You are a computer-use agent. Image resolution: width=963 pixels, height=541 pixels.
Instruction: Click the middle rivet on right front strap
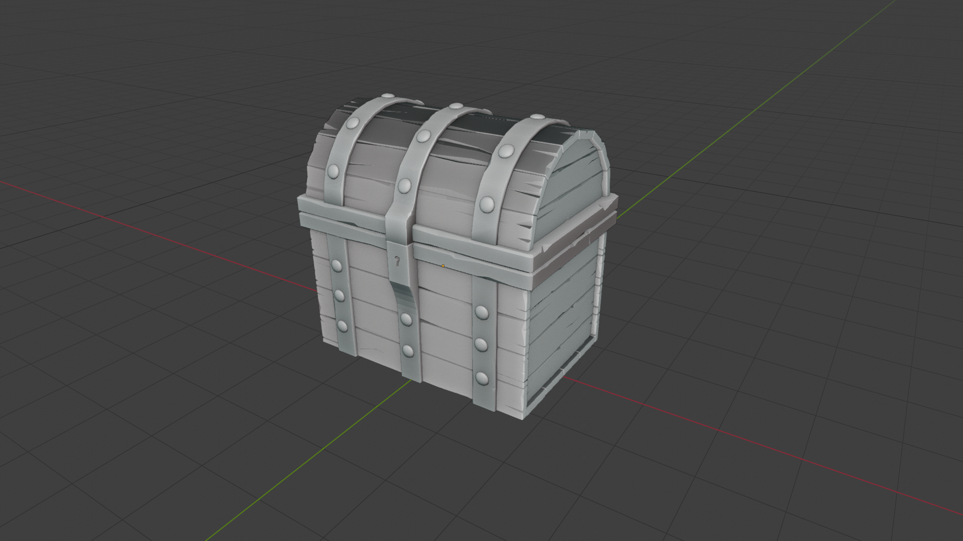[481, 345]
